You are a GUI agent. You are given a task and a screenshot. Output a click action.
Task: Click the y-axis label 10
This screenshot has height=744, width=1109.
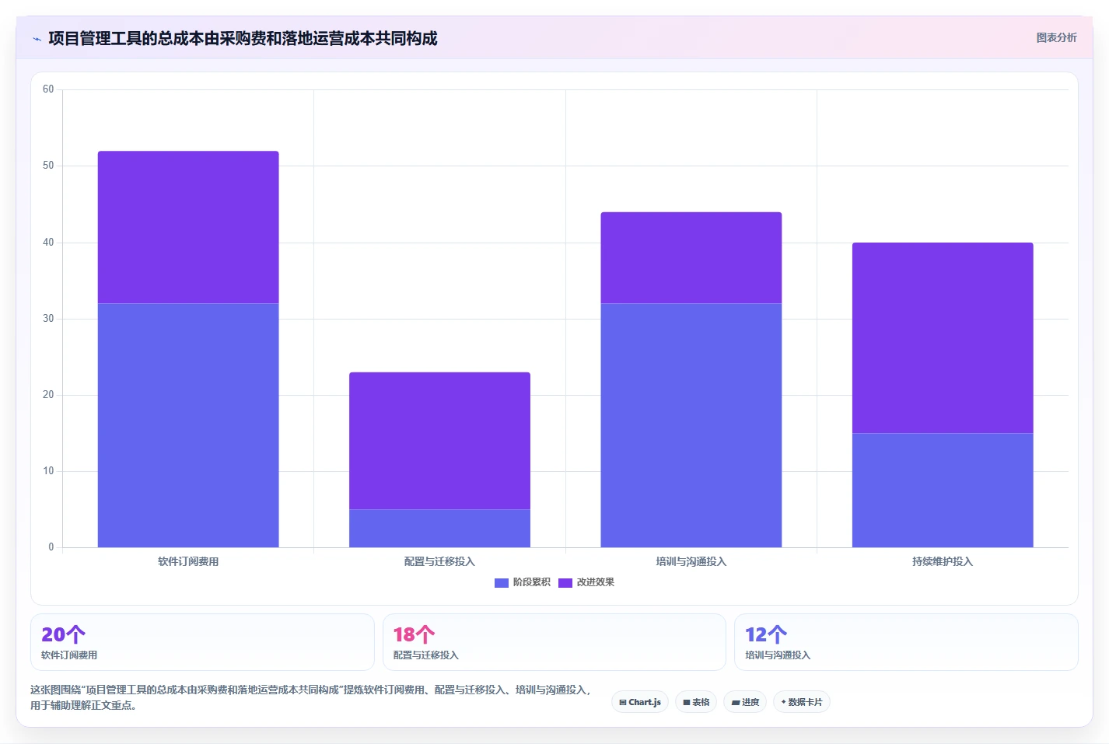(x=48, y=471)
